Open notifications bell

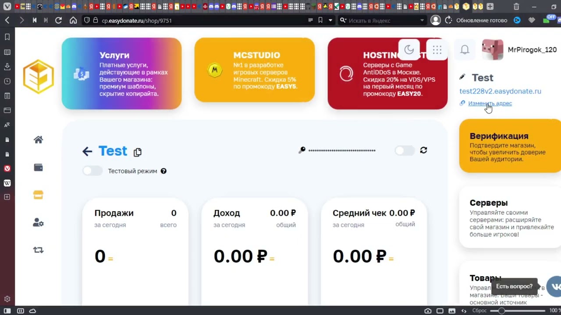pos(465,50)
